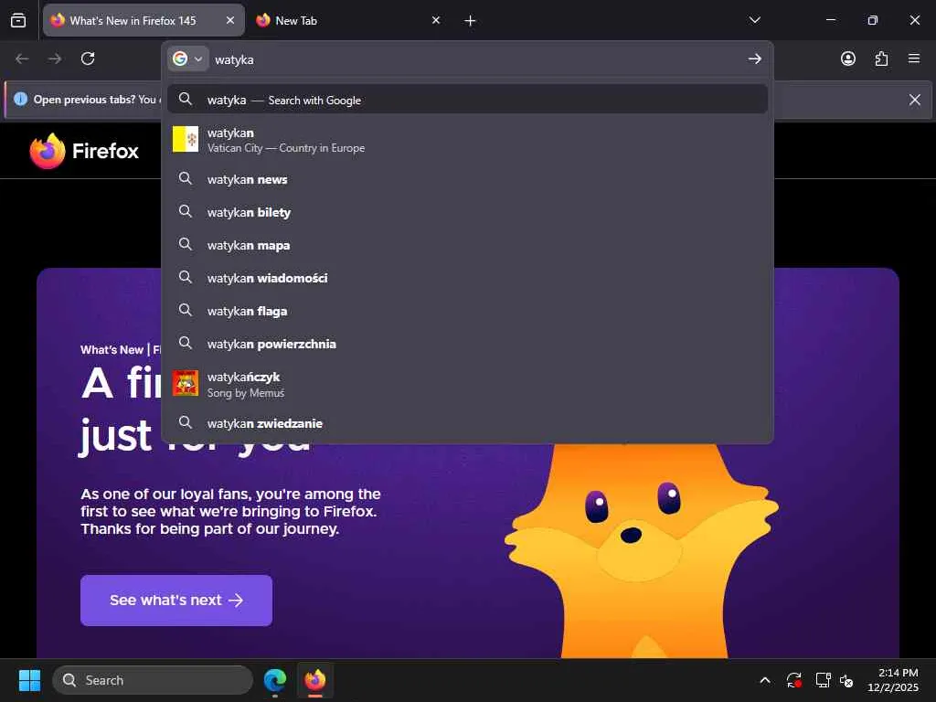Pick the 'watykan powierzchnia' suggestion
This screenshot has height=702, width=936.
[467, 344]
